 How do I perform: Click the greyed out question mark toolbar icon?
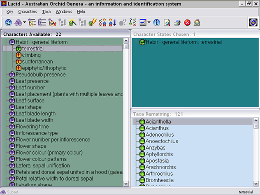tap(123, 23)
